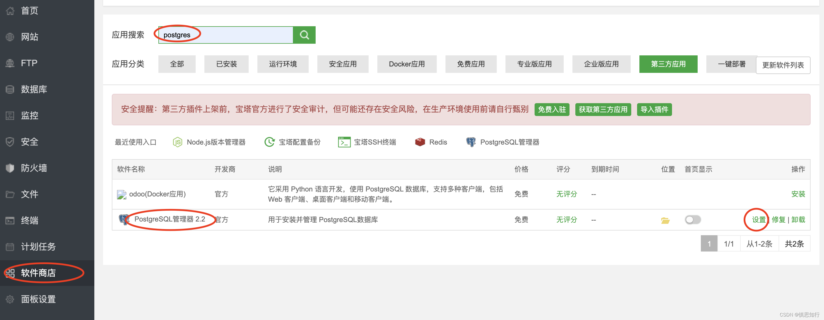
Task: Click 卸载 for PostgreSQL manager
Action: (798, 220)
